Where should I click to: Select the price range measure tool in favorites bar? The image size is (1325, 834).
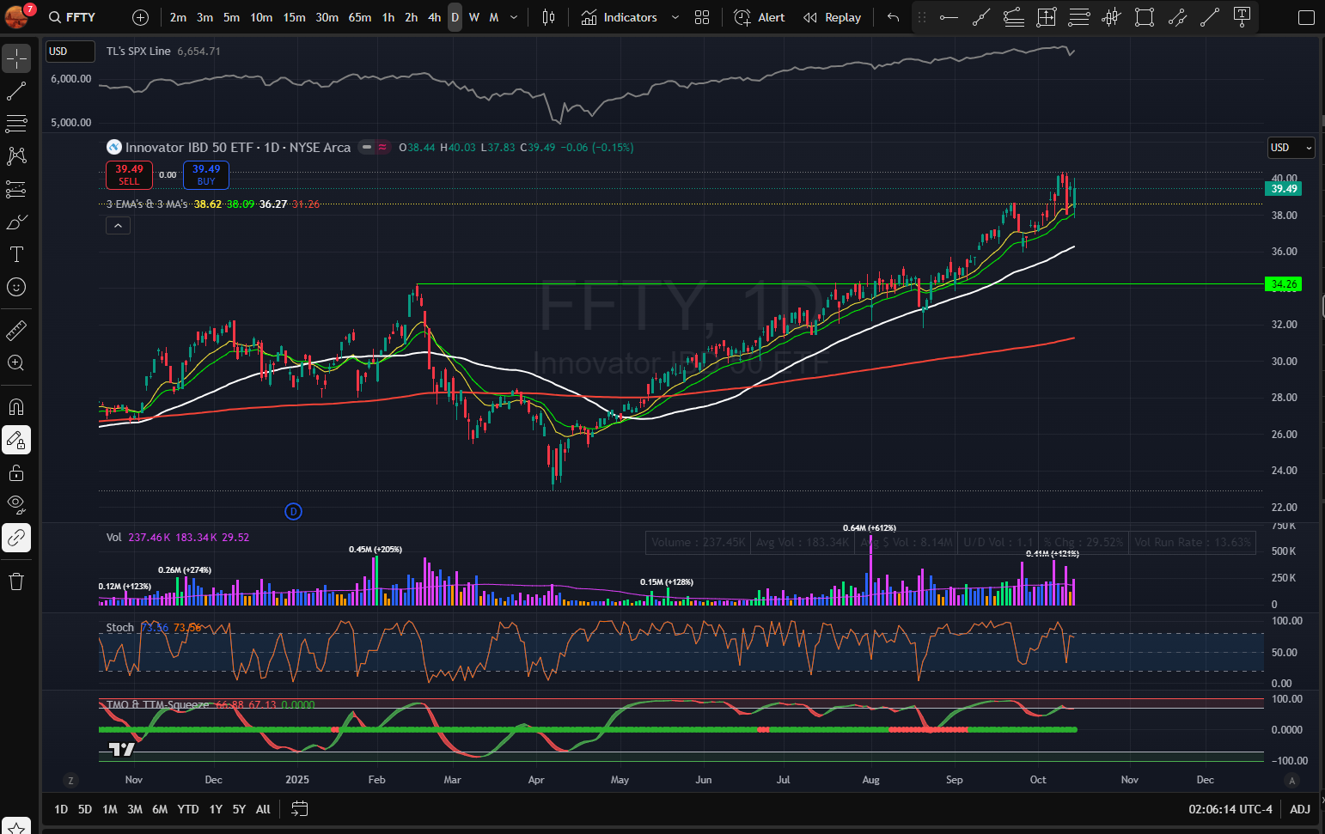click(1047, 17)
